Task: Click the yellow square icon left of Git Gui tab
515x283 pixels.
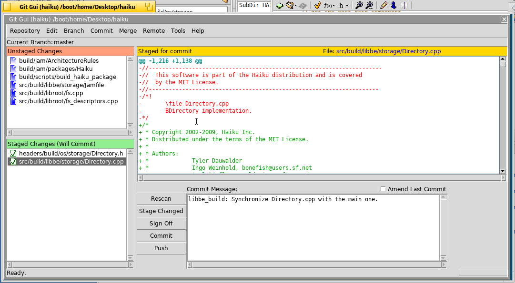Action: (7, 7)
